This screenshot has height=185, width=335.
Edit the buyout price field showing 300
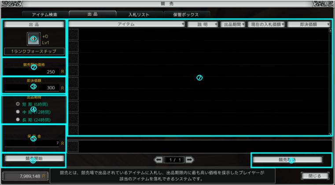[32, 88]
